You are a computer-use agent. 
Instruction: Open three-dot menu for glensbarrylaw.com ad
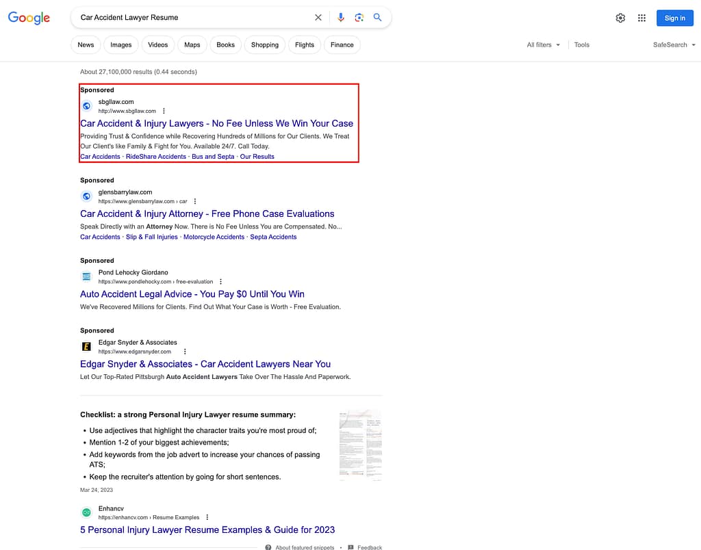(x=195, y=201)
